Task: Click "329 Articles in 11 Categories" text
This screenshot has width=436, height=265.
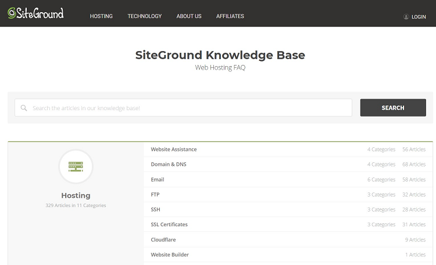Action: [76, 205]
